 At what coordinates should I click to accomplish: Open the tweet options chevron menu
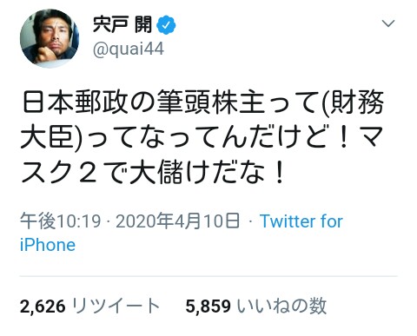tap(388, 23)
